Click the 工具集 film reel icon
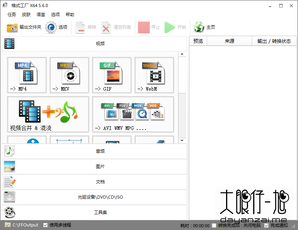The image size is (298, 230). click(9, 212)
